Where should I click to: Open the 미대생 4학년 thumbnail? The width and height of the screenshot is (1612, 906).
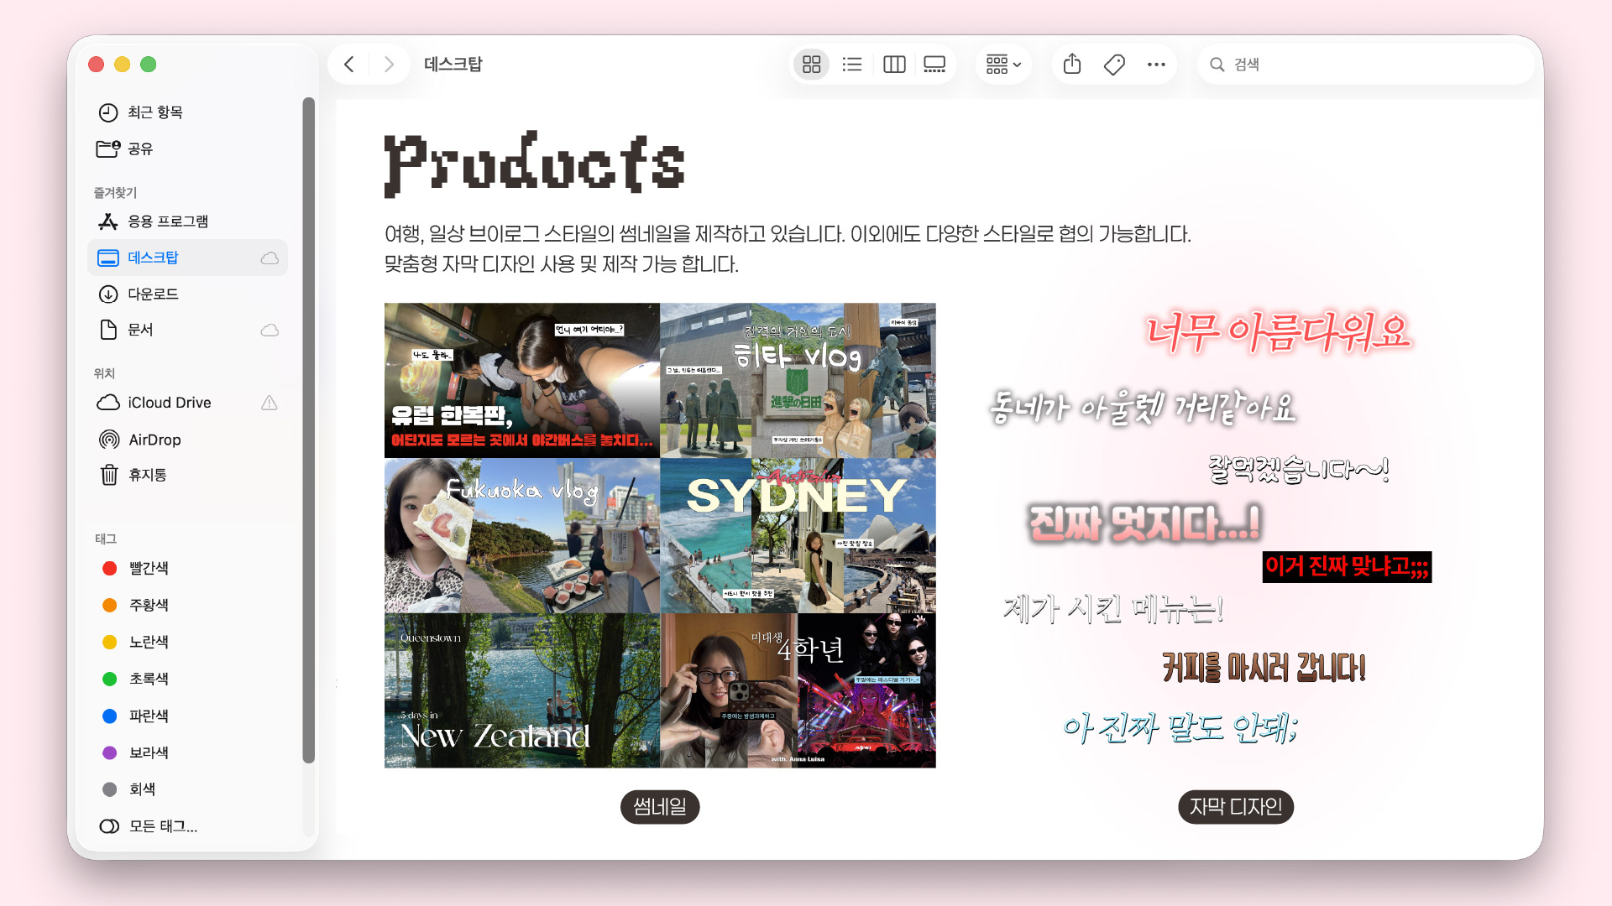coord(798,690)
